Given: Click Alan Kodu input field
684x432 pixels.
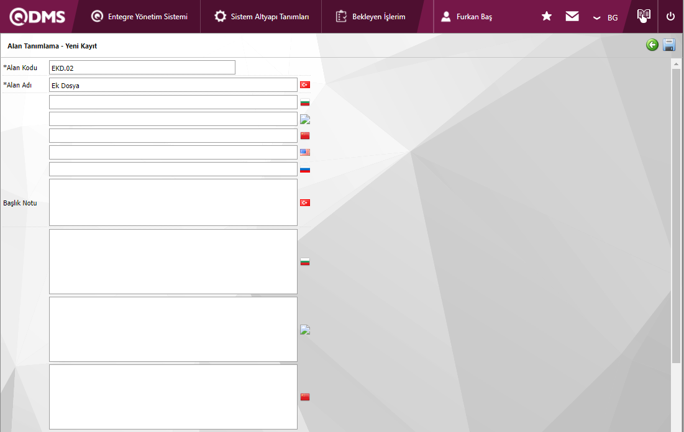Looking at the screenshot, I should 142,68.
